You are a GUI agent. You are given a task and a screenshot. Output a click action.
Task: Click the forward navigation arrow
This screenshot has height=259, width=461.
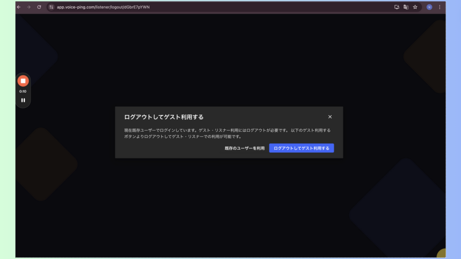tap(28, 7)
